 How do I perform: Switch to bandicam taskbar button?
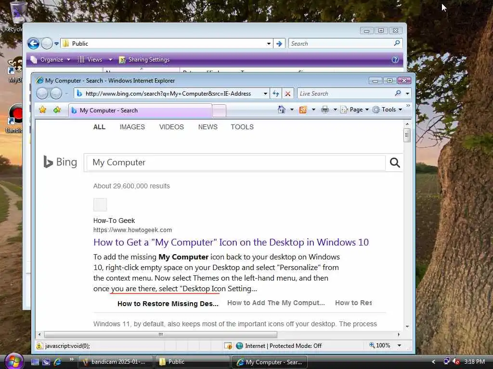[x=115, y=362]
